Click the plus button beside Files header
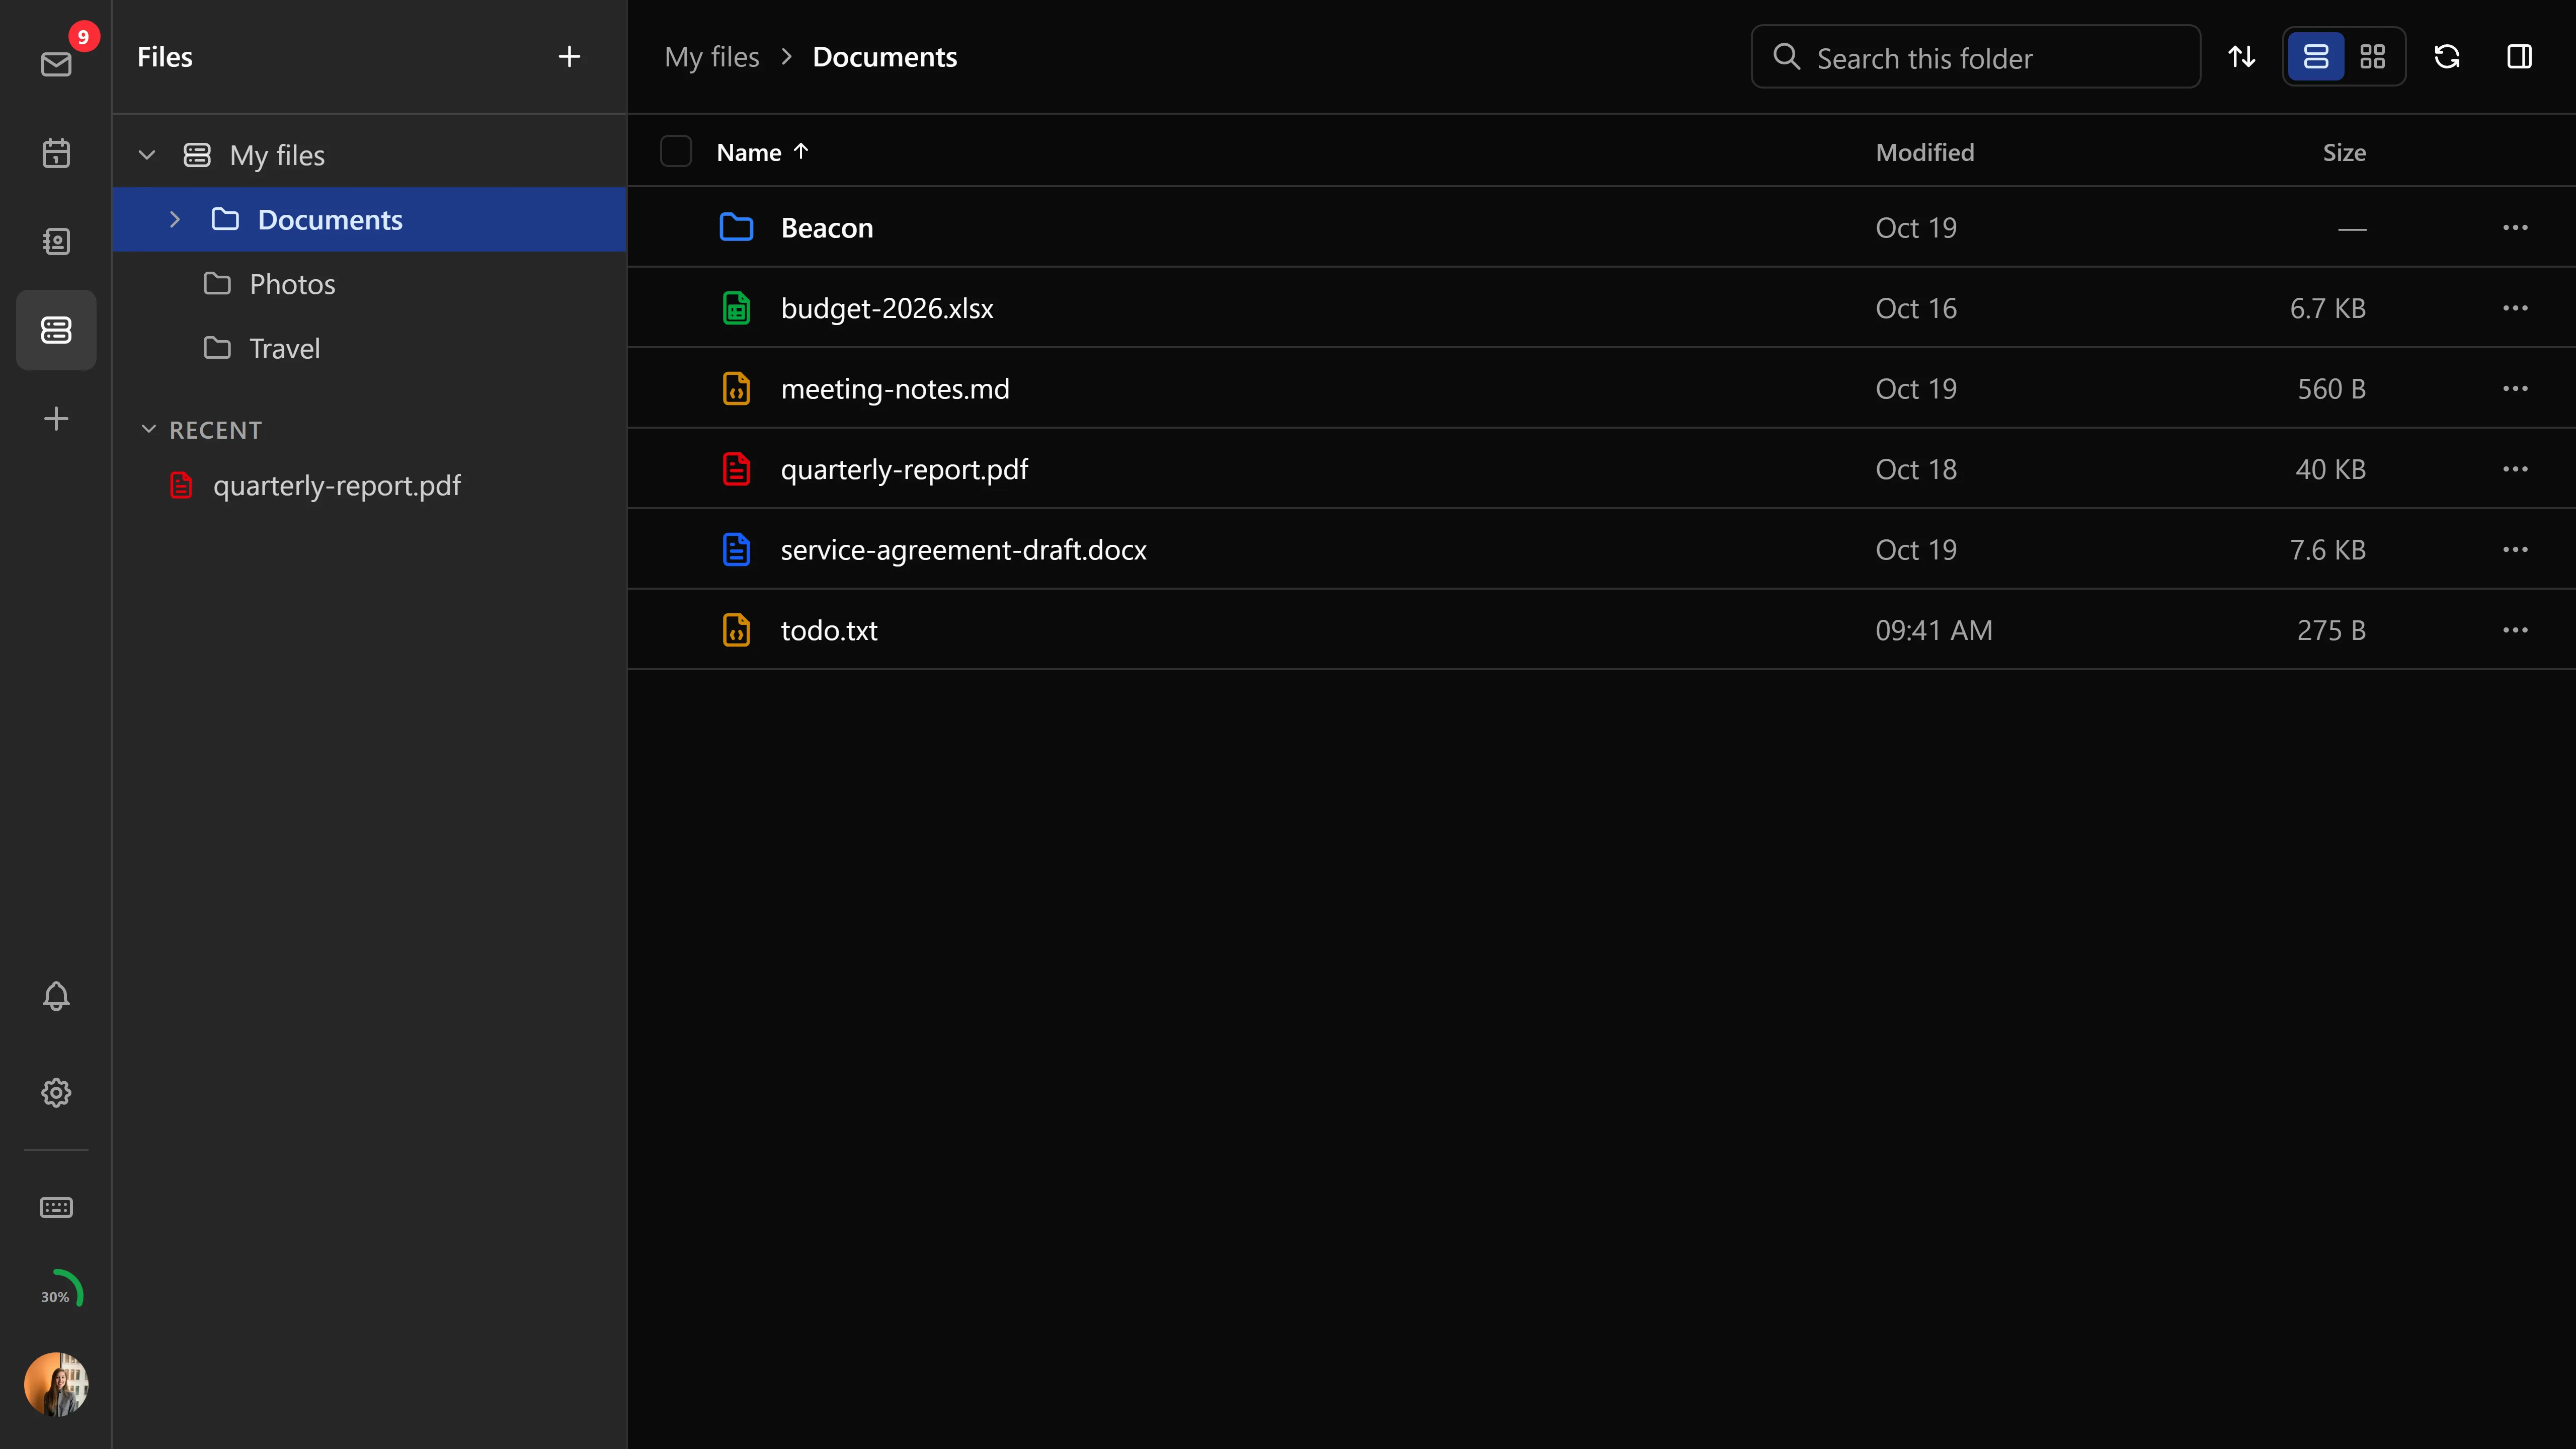 pyautogui.click(x=569, y=57)
